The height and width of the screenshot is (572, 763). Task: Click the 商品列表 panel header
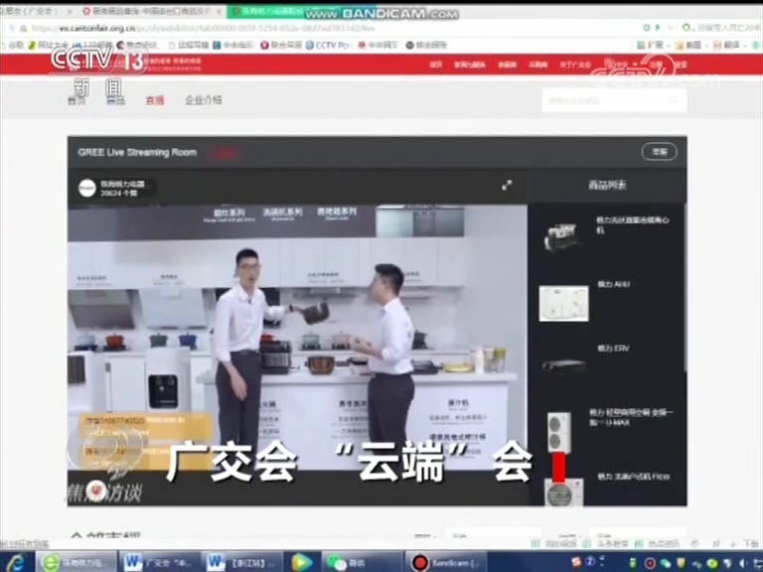(x=606, y=186)
